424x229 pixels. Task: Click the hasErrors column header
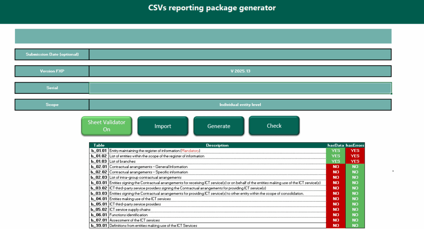click(355, 145)
